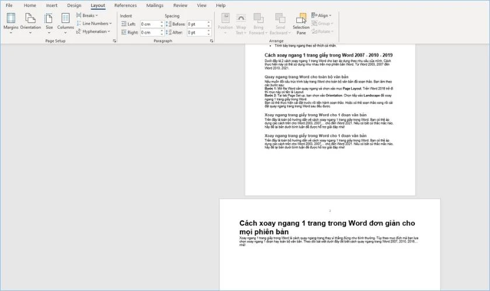Click the Indent Left field
The width and height of the screenshot is (490, 291).
coord(150,24)
